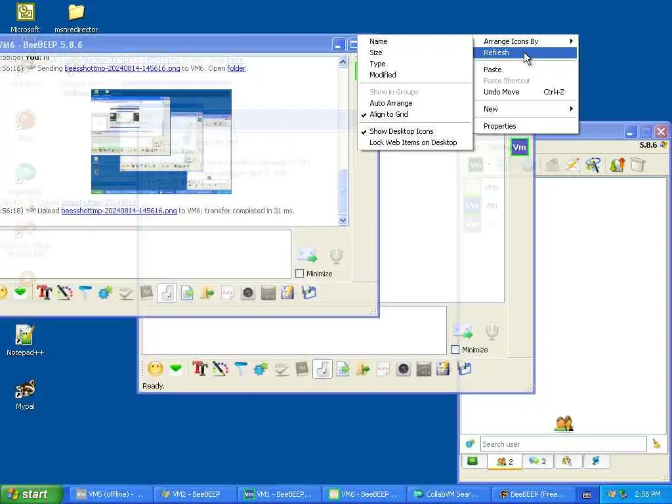Pick font color icon in front chat toolbar
This screenshot has height=504, width=672.
tap(220, 369)
